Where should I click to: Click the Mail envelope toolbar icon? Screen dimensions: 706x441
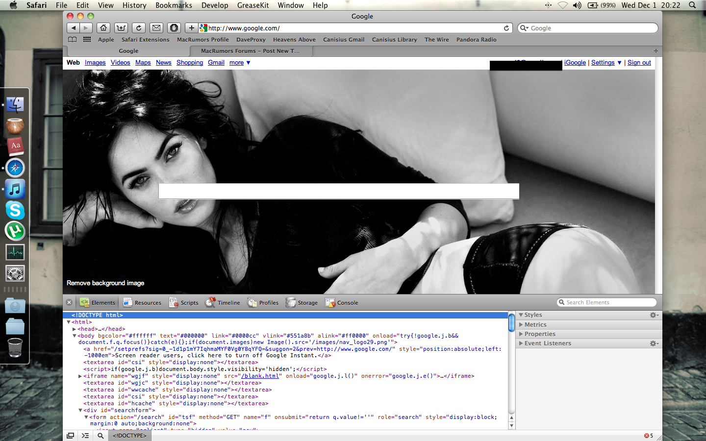point(156,28)
